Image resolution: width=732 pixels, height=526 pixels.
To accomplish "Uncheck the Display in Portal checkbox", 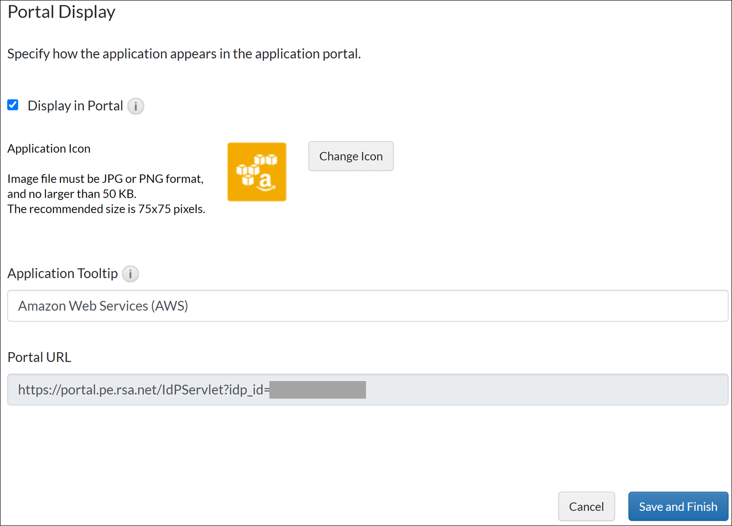I will [13, 105].
